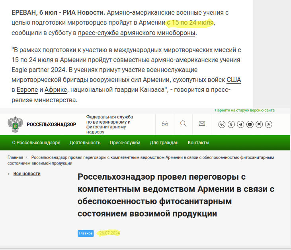The height and width of the screenshot is (250, 291).
Task: Open the Деятельность menu item
Action: click(85, 143)
